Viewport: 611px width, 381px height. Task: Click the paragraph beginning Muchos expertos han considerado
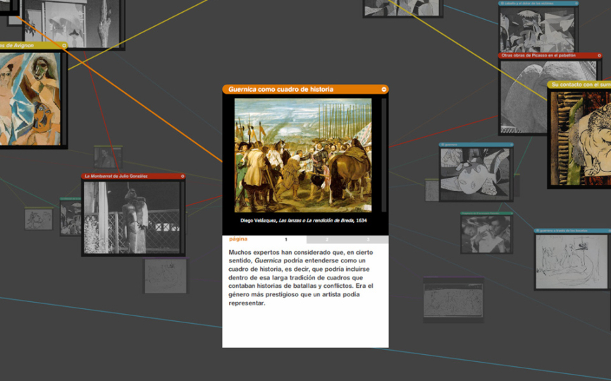tap(301, 278)
